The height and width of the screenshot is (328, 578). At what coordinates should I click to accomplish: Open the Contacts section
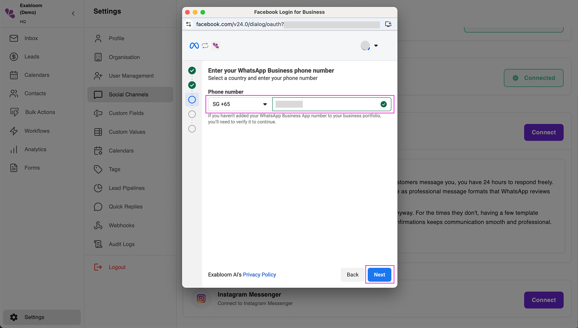coord(35,93)
